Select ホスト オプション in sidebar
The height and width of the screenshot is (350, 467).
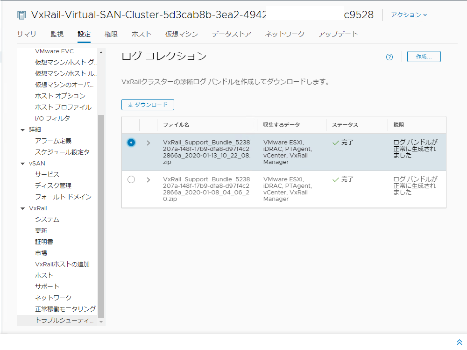[x=60, y=96]
